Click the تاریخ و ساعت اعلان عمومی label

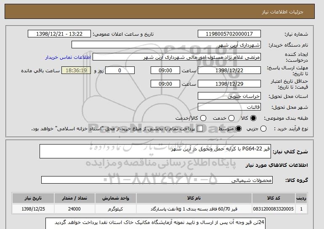coord(123,34)
